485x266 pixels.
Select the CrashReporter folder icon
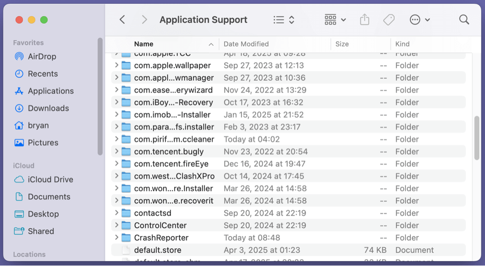tap(126, 237)
